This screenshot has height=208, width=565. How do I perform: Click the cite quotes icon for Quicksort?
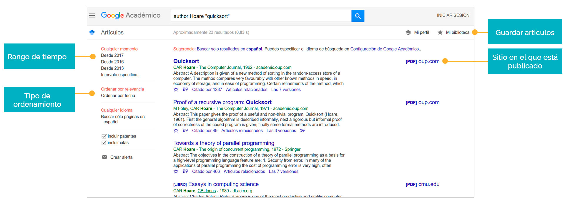185,90
